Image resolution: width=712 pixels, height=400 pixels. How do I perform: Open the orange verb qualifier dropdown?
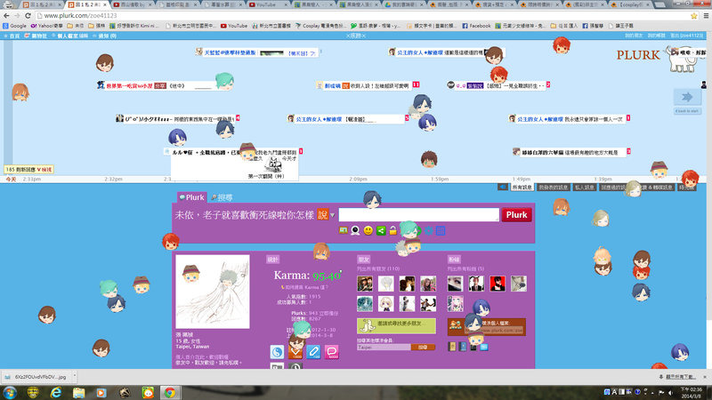[326, 214]
